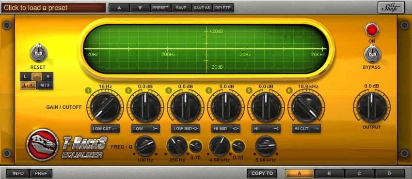This screenshot has width=412, height=179.
Task: Select band 6 number indicator
Action: point(289,90)
